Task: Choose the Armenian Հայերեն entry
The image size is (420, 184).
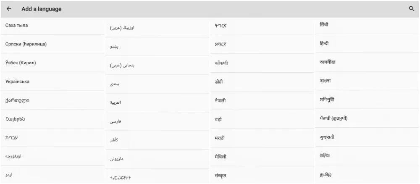Action: [x=52, y=119]
